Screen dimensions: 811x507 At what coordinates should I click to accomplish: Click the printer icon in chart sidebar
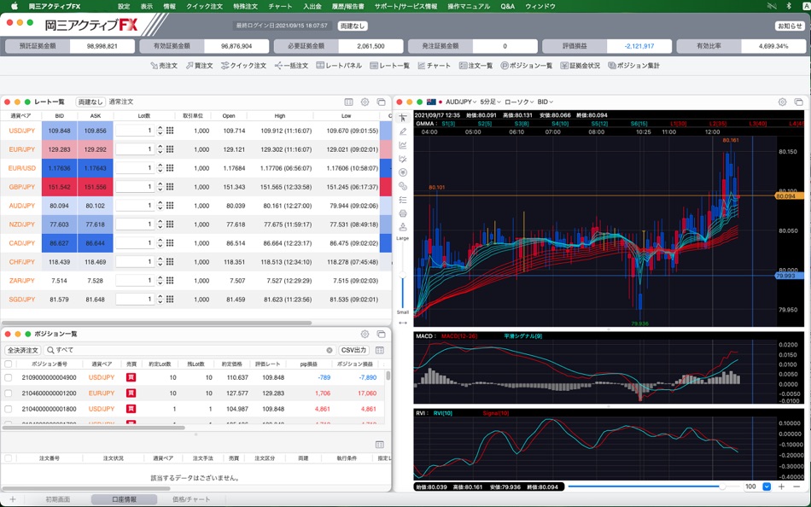click(x=403, y=213)
